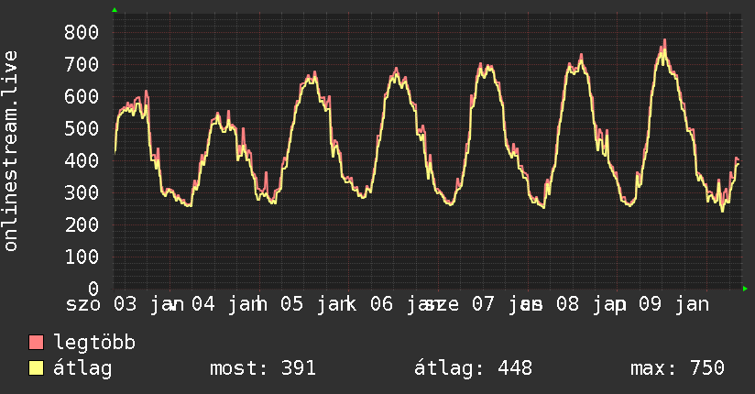
Task: Click the 'most: 391' value
Action: click(263, 368)
